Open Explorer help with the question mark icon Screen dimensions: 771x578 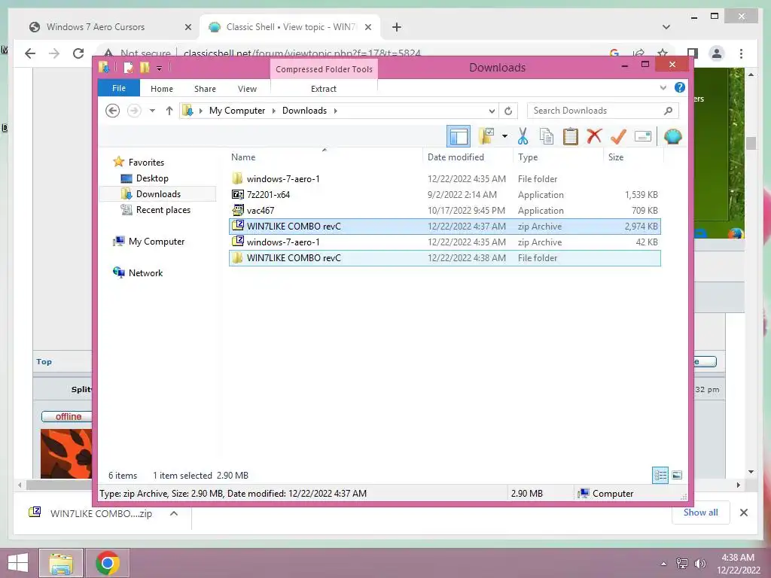coord(680,87)
